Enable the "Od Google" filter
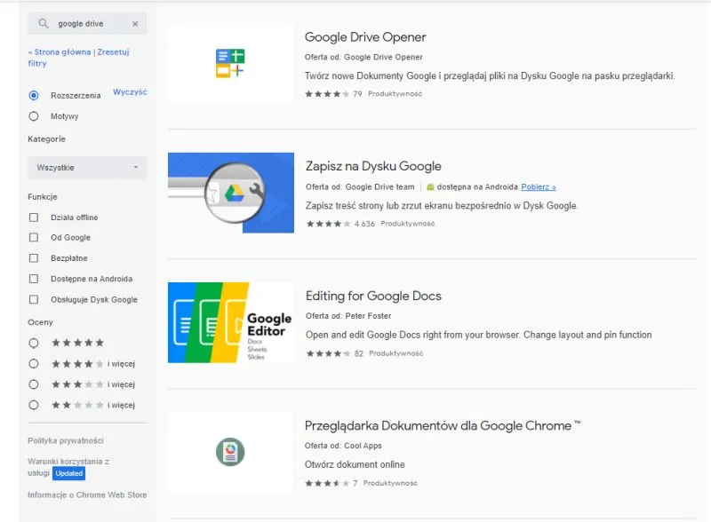 point(33,238)
